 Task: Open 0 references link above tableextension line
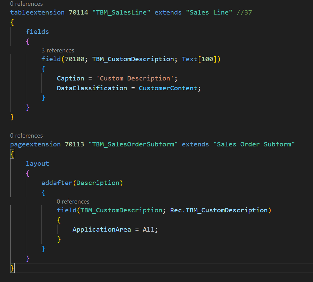pyautogui.click(x=26, y=4)
